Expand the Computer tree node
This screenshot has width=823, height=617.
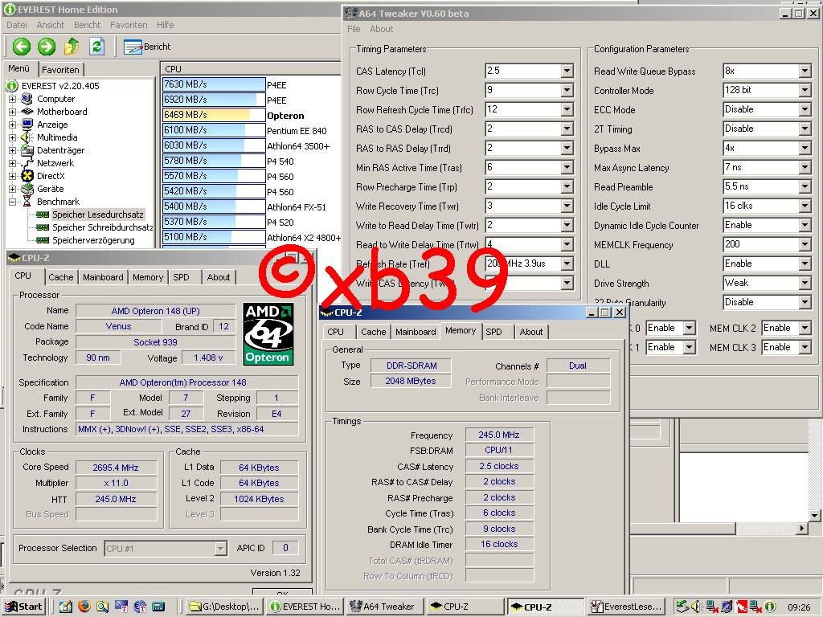click(13, 99)
